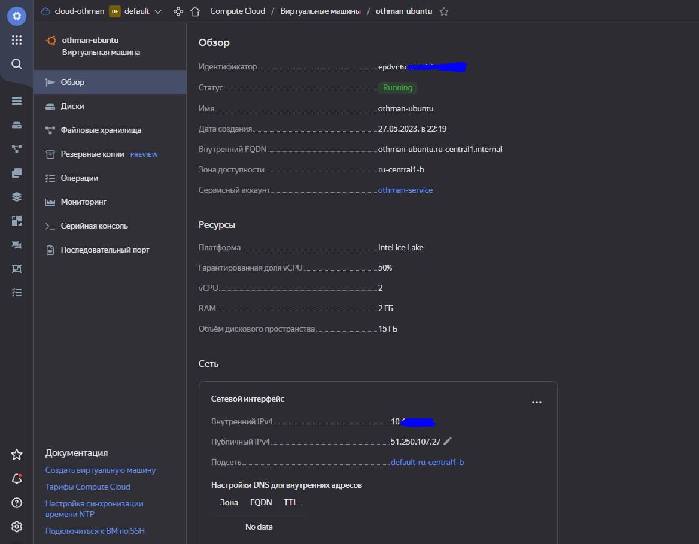The image size is (699, 544).
Task: Add othman-ubuntu to favorites with breadcrumb star
Action: pyautogui.click(x=443, y=11)
